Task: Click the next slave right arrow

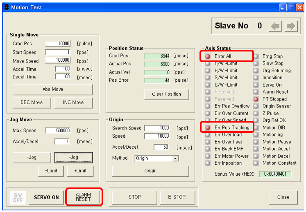Action: point(291,26)
